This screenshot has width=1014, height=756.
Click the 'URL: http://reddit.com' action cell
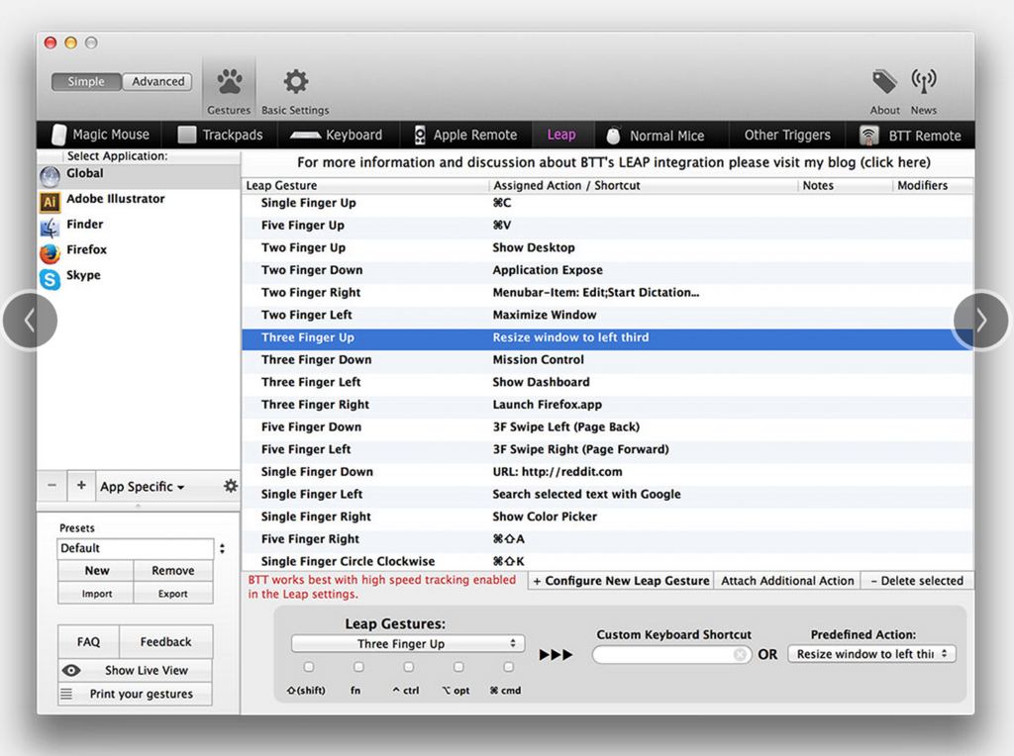tap(558, 472)
